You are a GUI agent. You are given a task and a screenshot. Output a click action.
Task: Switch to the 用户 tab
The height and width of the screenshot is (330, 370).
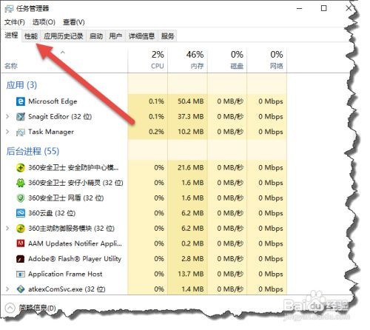pos(115,36)
